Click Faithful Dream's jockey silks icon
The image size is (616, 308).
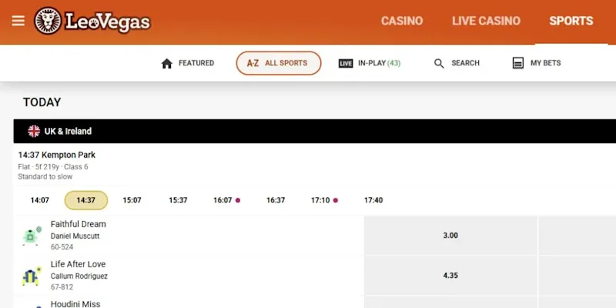click(x=32, y=236)
